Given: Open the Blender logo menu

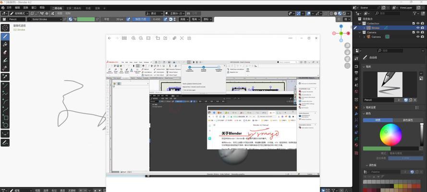Looking at the screenshot, I should tap(3, 8).
